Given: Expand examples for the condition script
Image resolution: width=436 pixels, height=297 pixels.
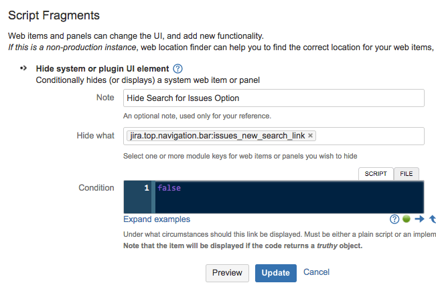Looking at the screenshot, I should pyautogui.click(x=157, y=219).
